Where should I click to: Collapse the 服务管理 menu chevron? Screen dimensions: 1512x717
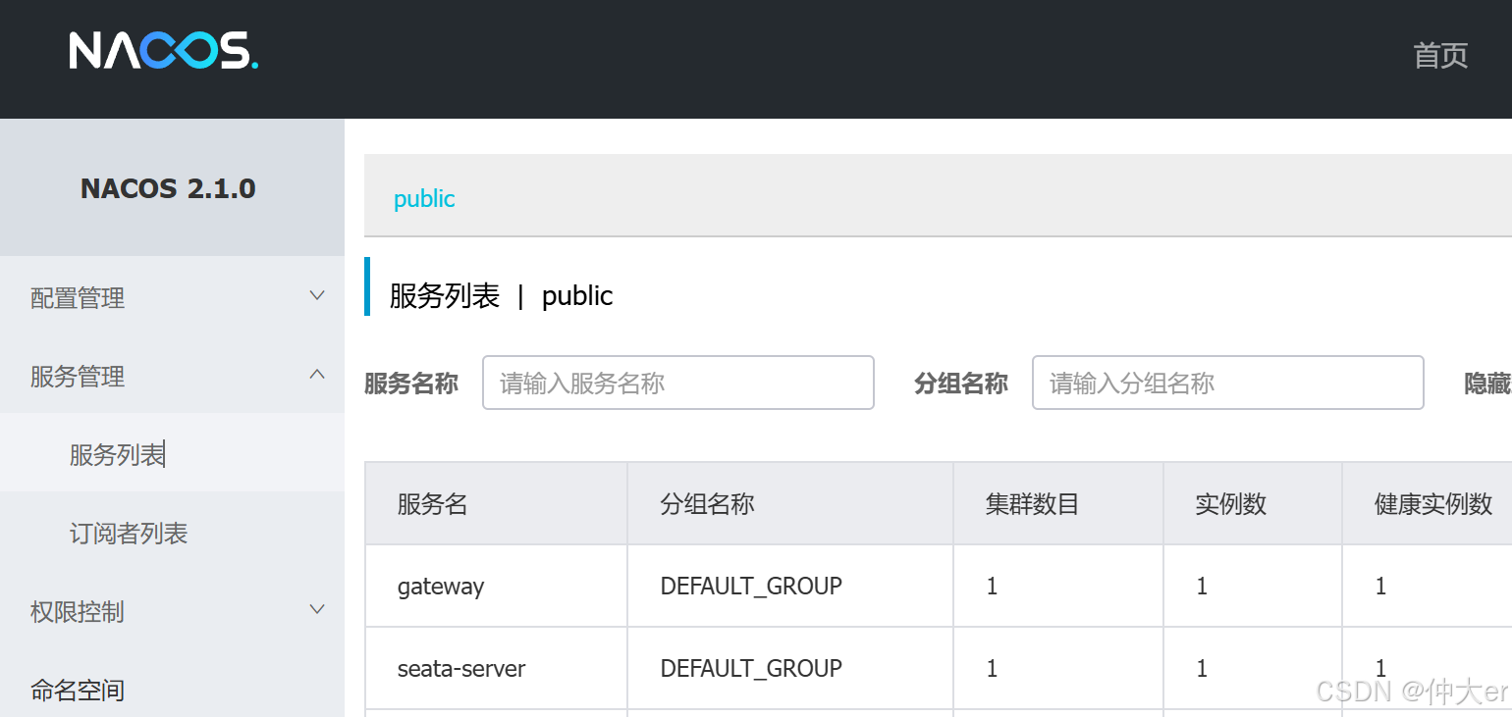[x=317, y=374]
